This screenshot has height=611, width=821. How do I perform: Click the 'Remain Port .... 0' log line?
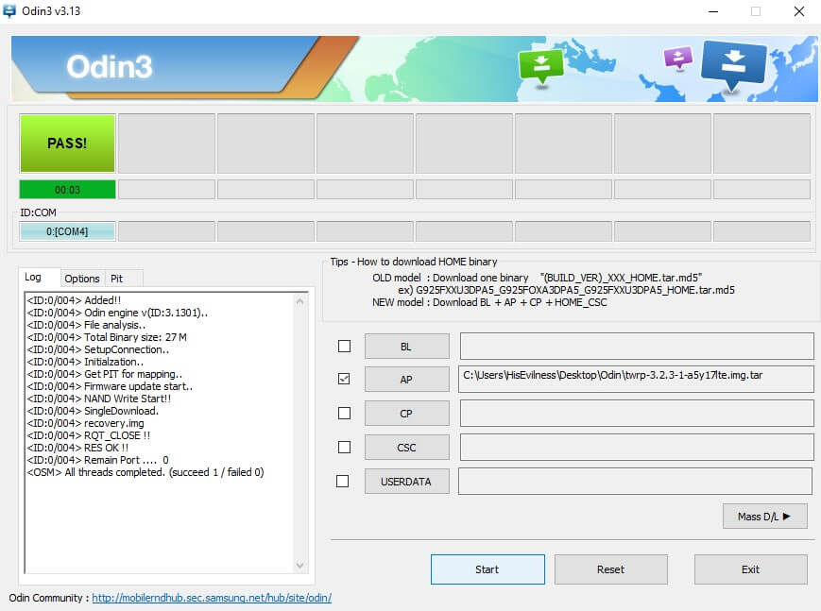click(98, 460)
